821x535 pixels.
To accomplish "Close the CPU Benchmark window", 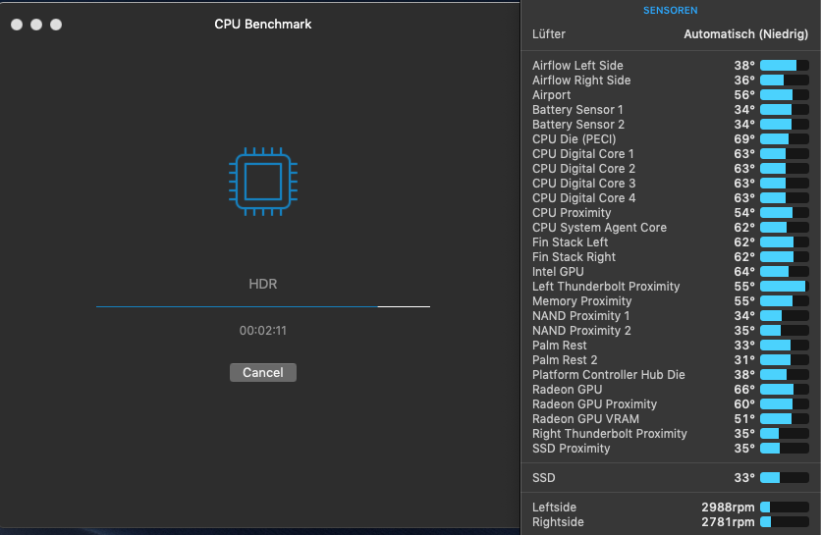I will pos(17,24).
